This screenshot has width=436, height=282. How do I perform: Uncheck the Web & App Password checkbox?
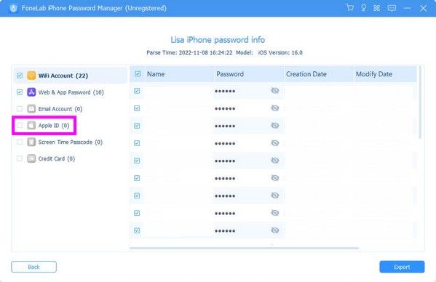point(20,92)
